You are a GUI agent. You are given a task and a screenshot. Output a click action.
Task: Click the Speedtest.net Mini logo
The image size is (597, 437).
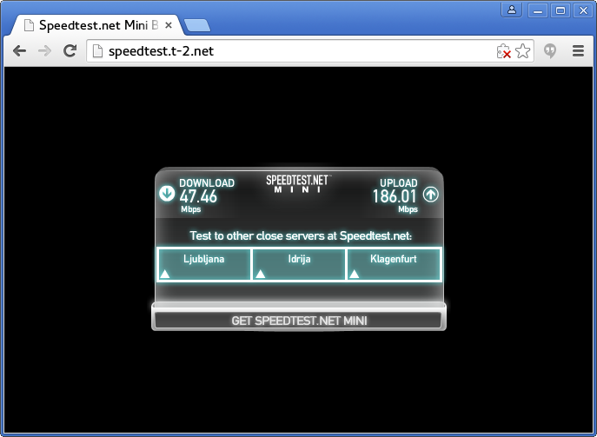[x=299, y=184]
